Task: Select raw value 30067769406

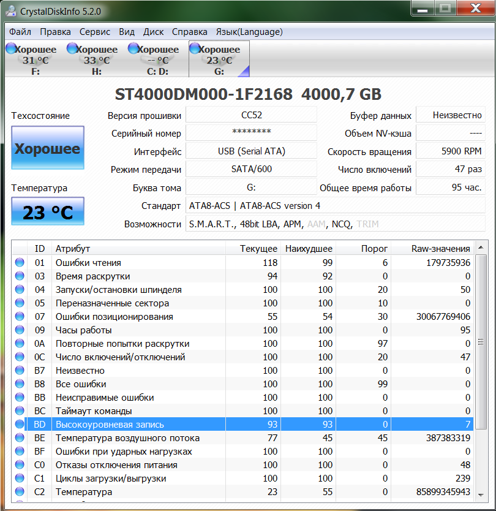Action: (x=443, y=316)
